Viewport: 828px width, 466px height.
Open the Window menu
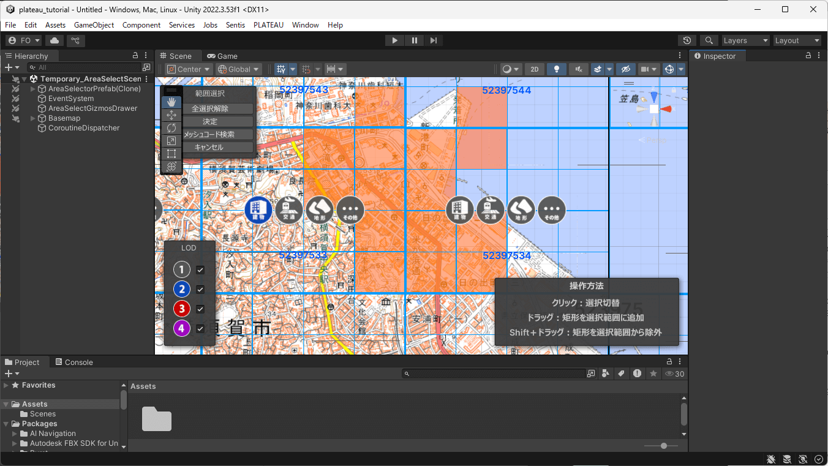click(305, 25)
